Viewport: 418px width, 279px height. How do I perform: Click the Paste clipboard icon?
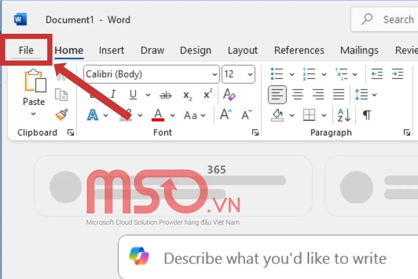[35, 81]
